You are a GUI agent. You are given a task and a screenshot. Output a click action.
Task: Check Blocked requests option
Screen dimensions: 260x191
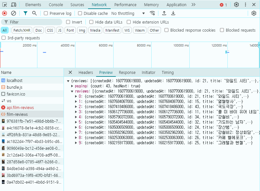coord(222,30)
